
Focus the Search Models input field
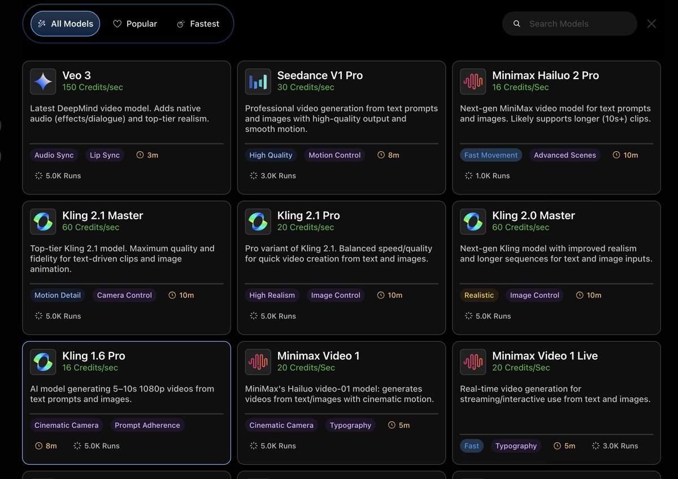pos(570,24)
